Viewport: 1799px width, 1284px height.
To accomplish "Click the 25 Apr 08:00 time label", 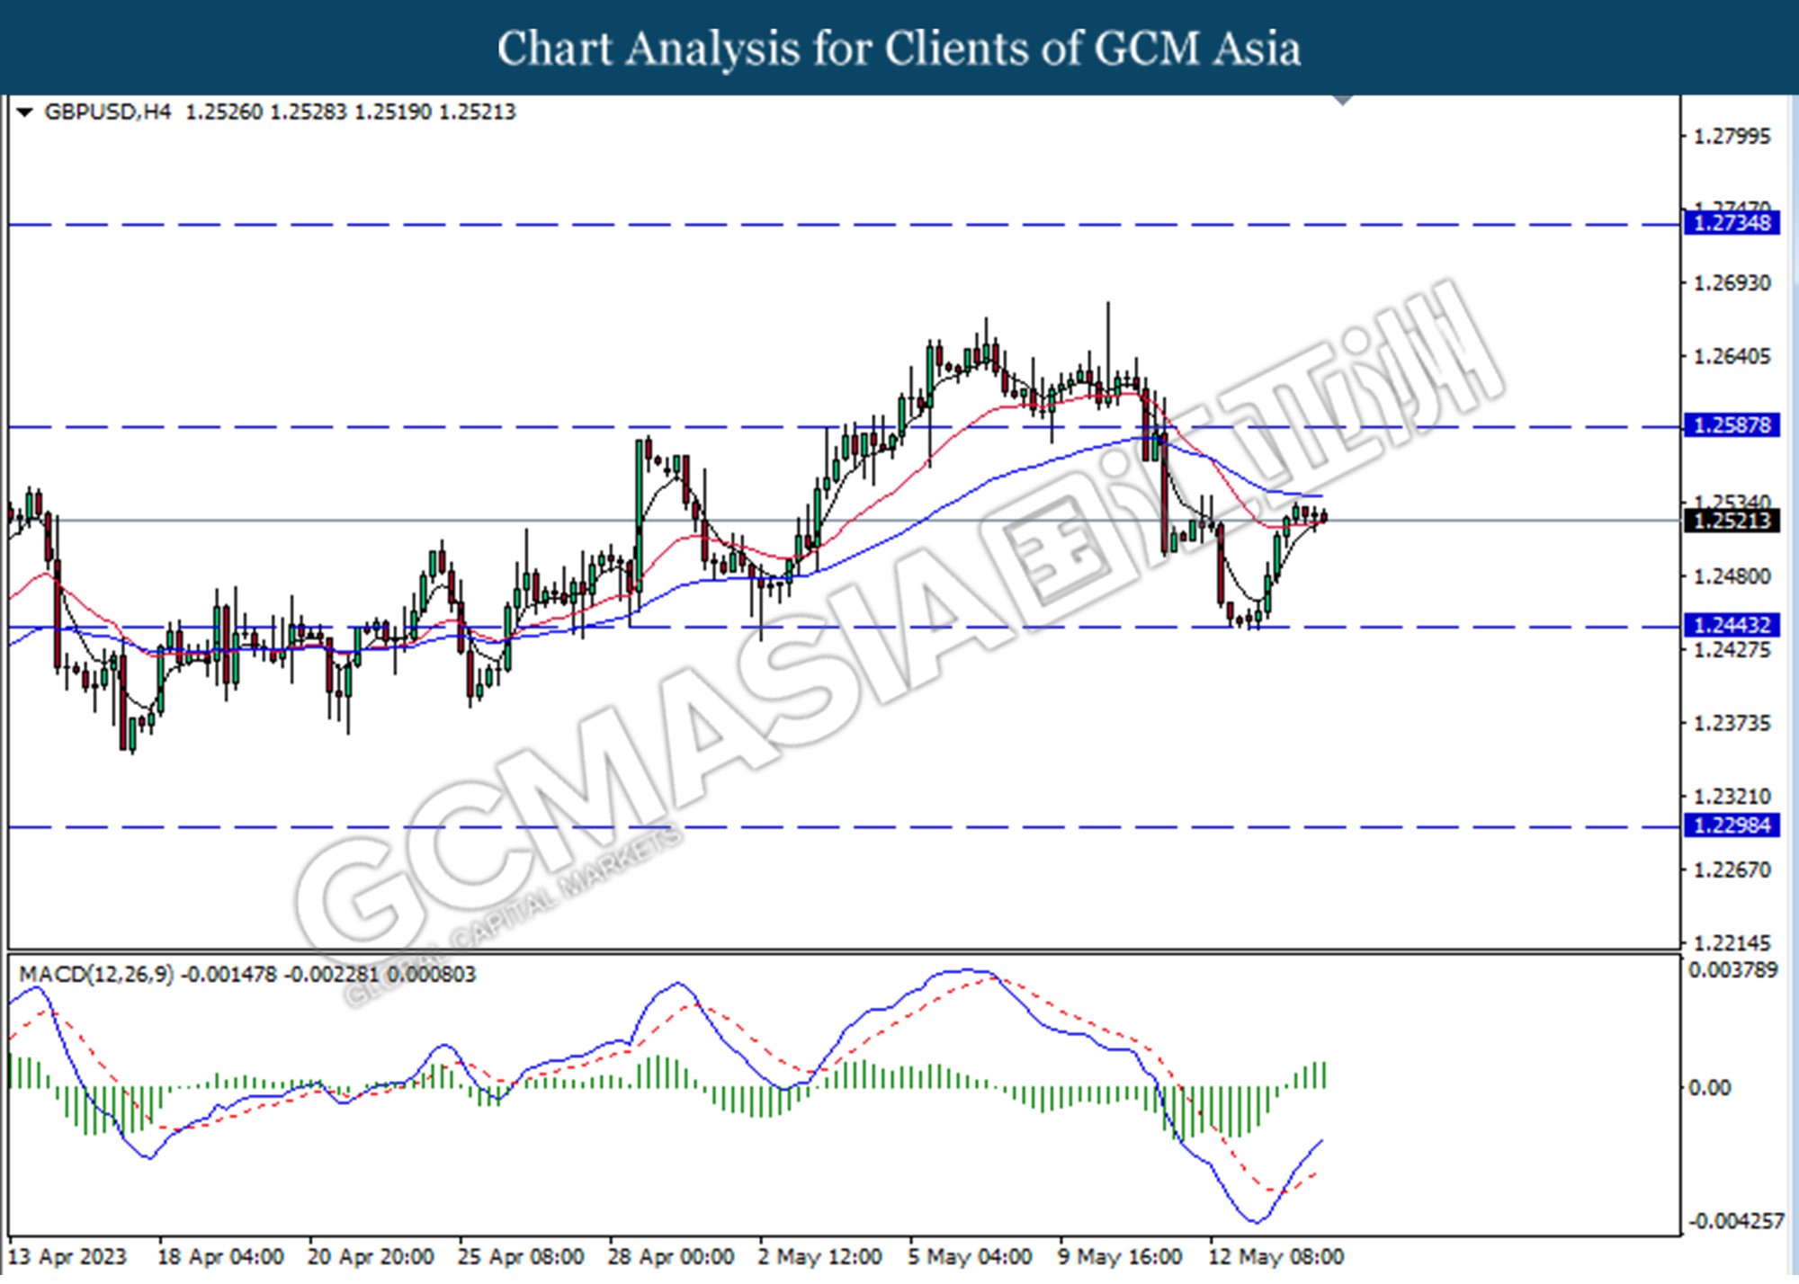I will pyautogui.click(x=521, y=1257).
